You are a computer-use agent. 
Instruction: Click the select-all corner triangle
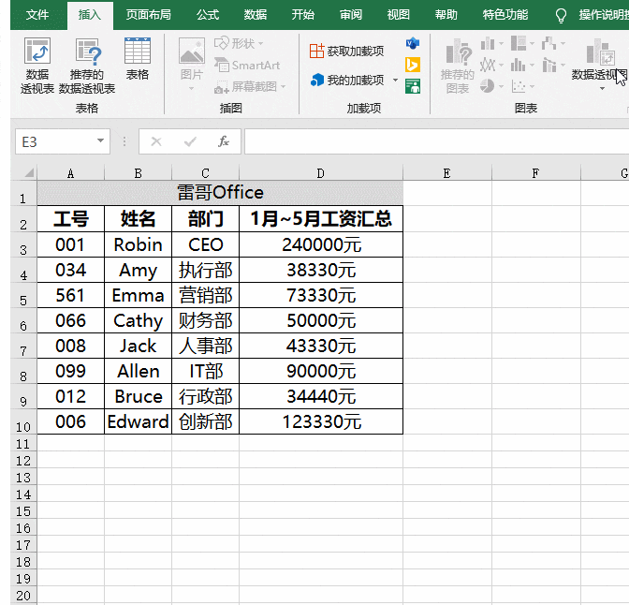[x=28, y=172]
